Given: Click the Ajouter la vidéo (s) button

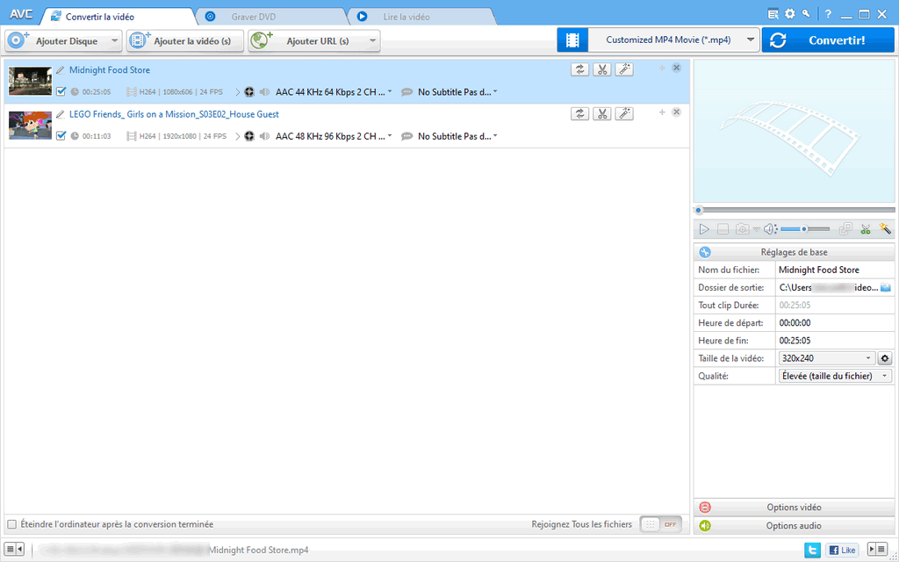Looking at the screenshot, I should [184, 40].
